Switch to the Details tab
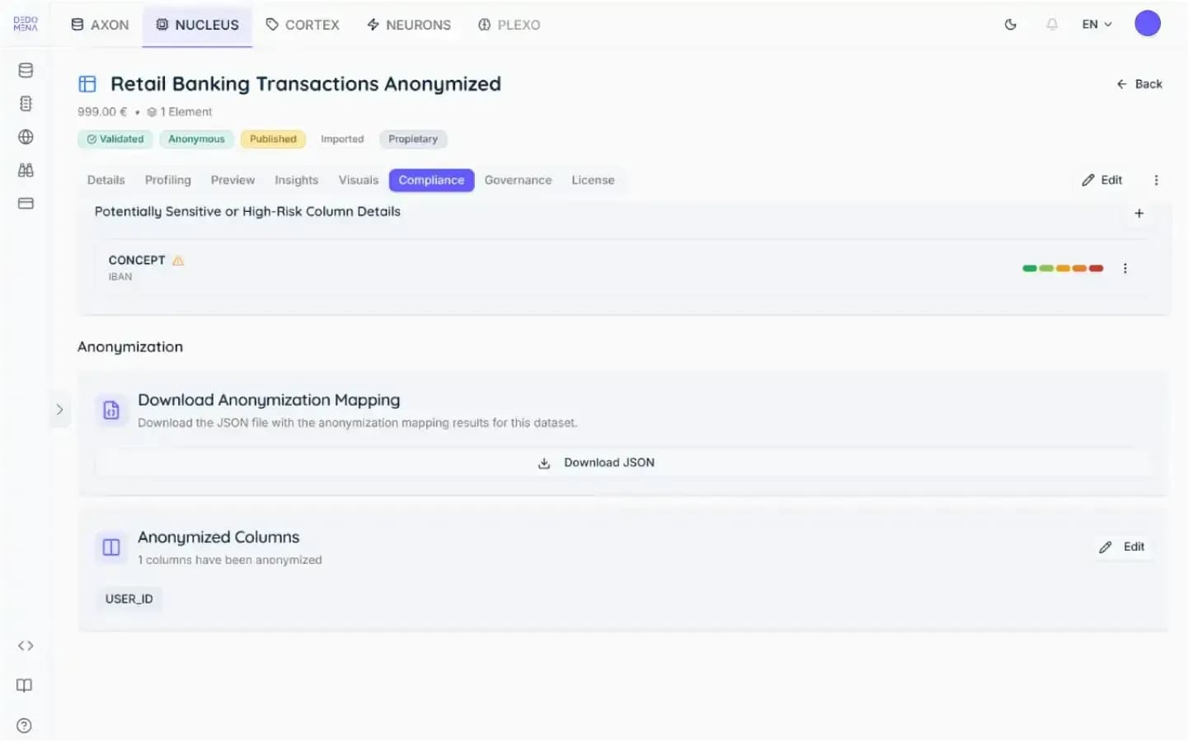 click(x=106, y=180)
